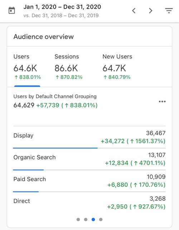Viewport: 179px width, 230px height.
Task: Tap the Paid Search value 10,909
Action: click(x=156, y=177)
